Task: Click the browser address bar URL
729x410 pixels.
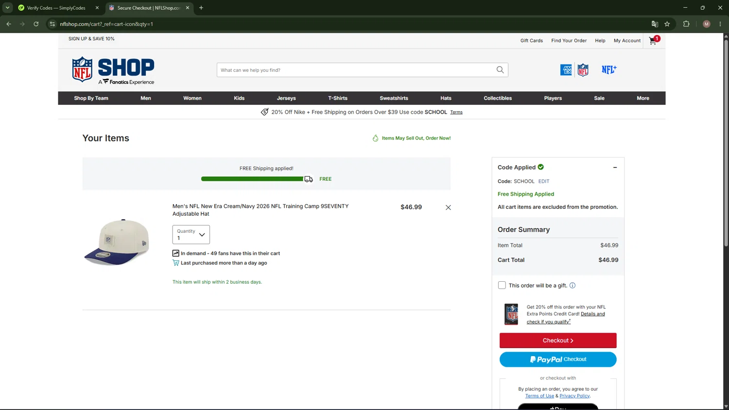Action: click(x=106, y=24)
